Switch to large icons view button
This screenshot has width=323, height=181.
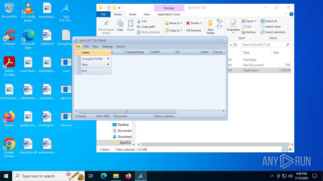[290, 149]
